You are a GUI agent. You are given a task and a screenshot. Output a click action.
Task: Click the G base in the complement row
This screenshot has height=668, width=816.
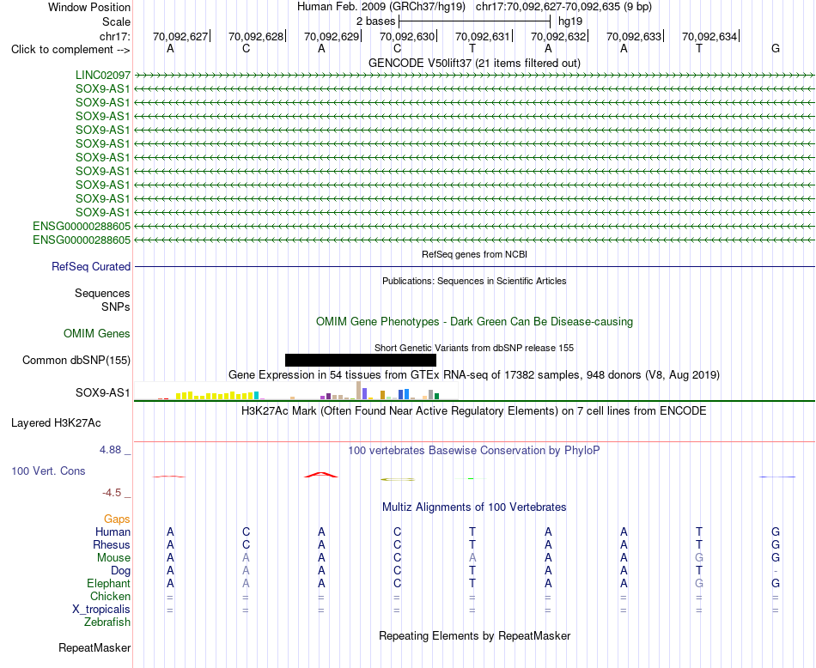coord(776,48)
